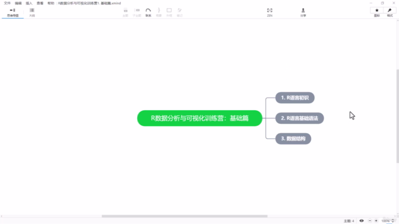
Task: Open the 查看 menu
Action: pyautogui.click(x=40, y=3)
